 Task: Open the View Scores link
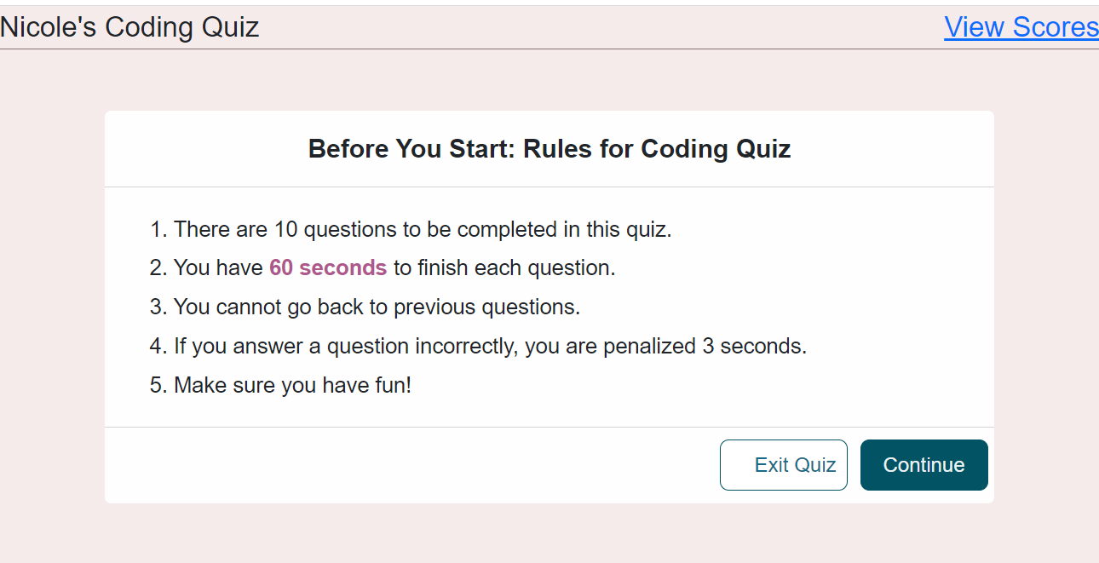coord(1021,27)
